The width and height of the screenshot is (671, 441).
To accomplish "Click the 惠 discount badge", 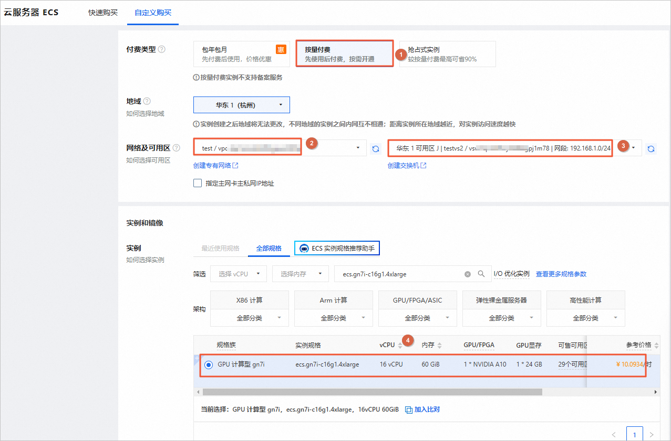I will click(x=281, y=49).
